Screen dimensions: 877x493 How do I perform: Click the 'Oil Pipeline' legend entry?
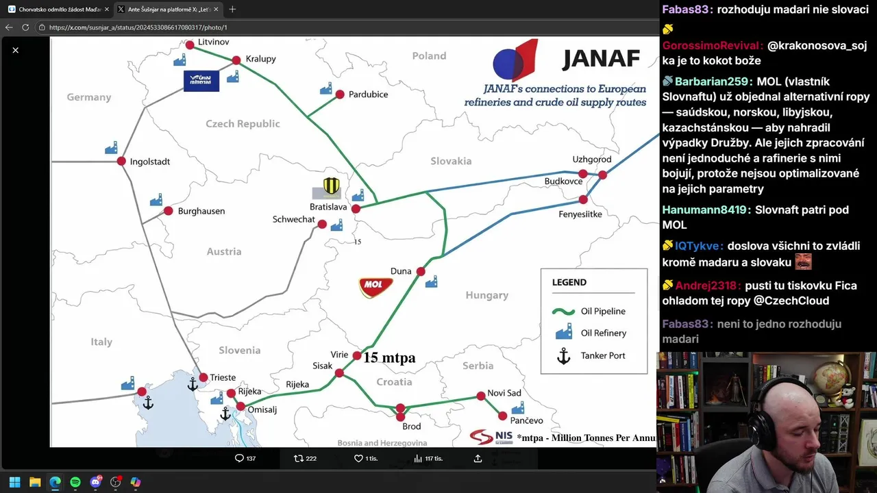pos(589,312)
